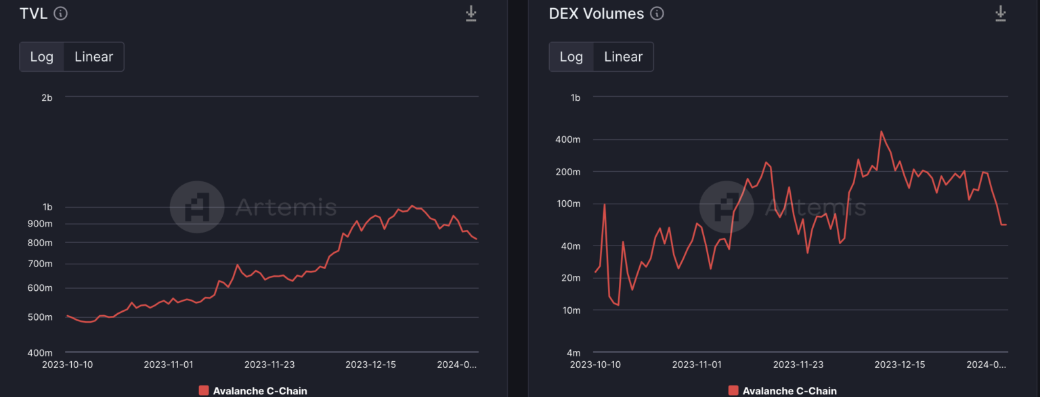Toggle Avalanche C-Chain label in TVL legend
Screen dimensions: 1040x397
[259, 390]
